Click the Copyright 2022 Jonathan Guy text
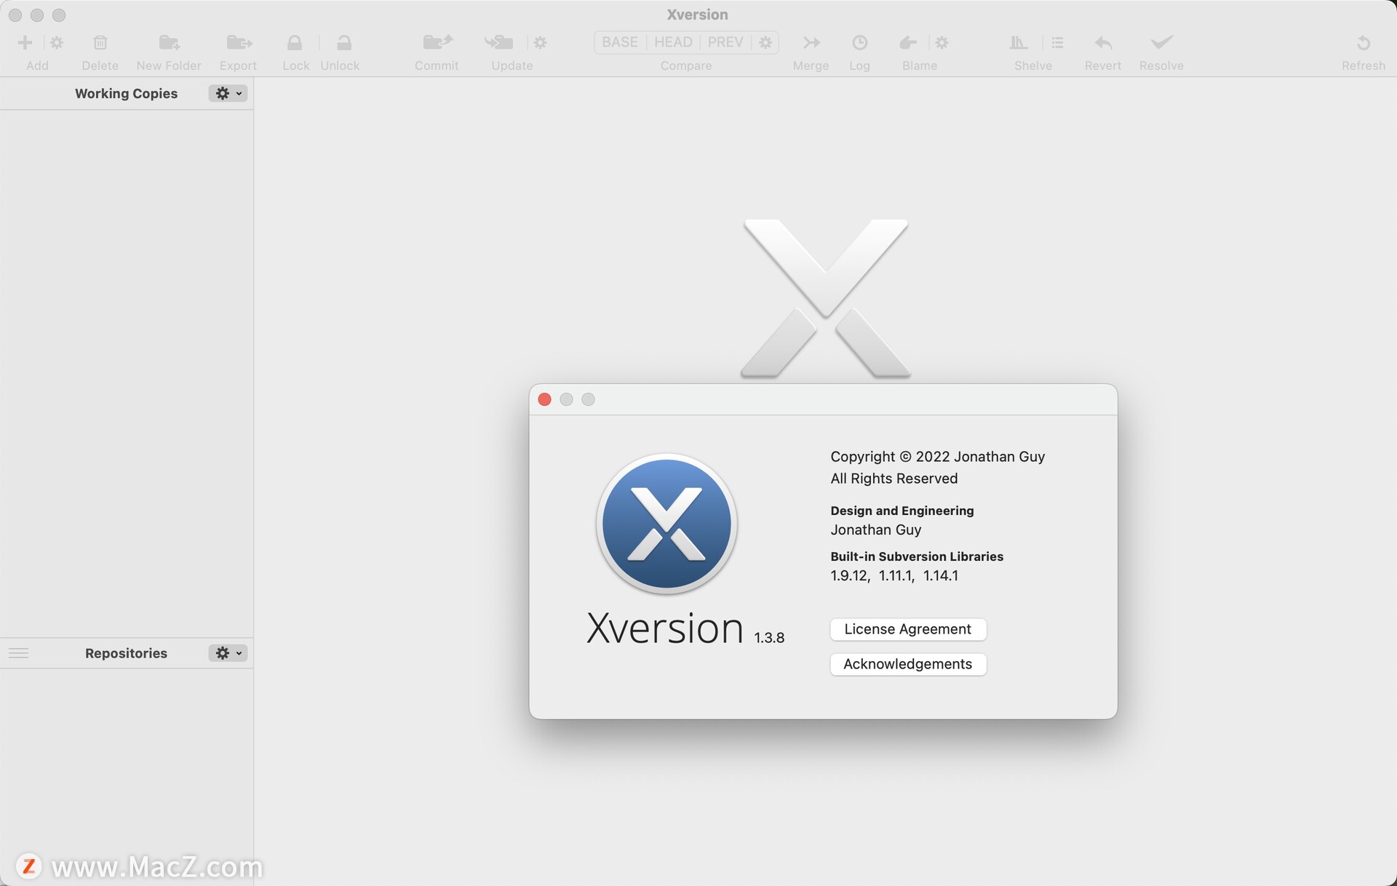The image size is (1397, 886). [x=937, y=457]
